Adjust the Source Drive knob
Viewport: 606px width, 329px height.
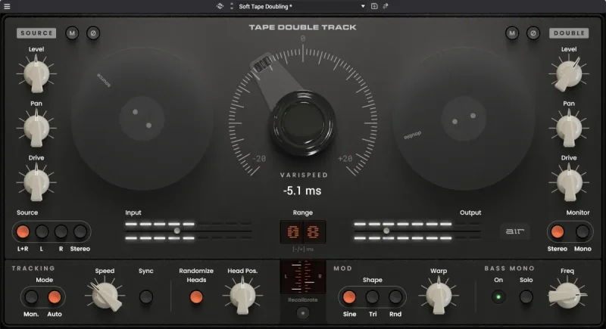[x=36, y=182]
